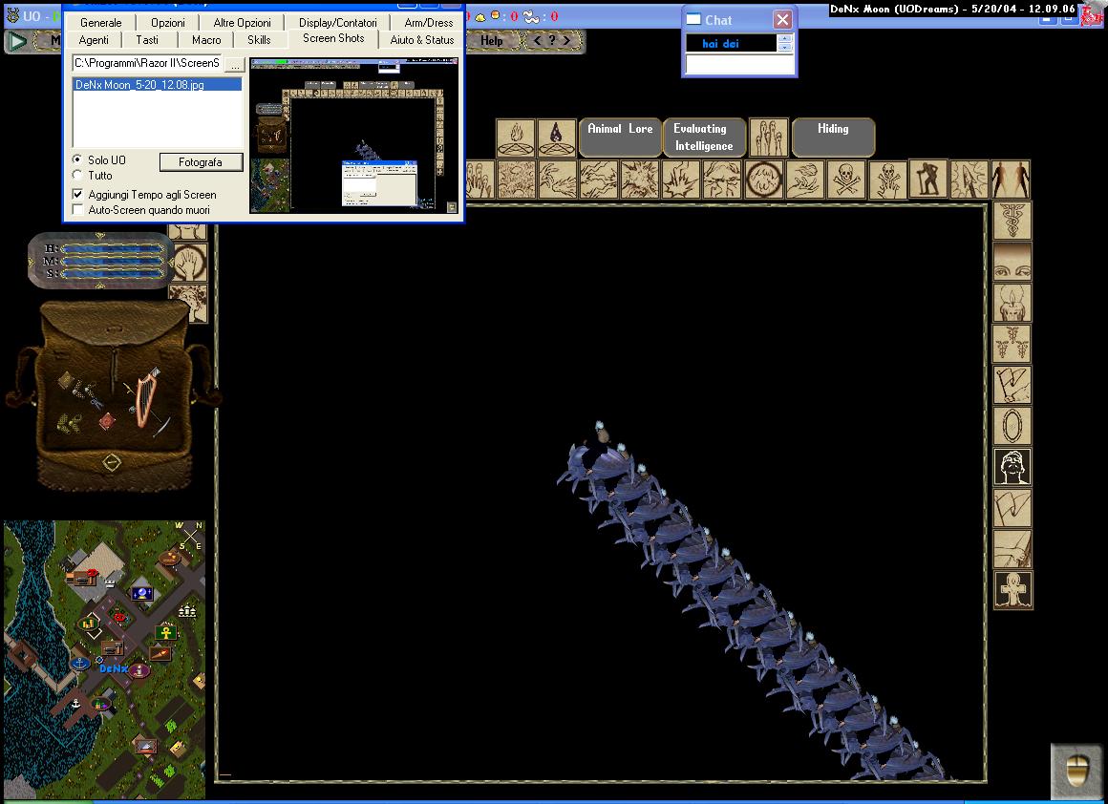The height and width of the screenshot is (804, 1108).
Task: Click the blue moongate marker on the minimap
Action: coord(141,593)
